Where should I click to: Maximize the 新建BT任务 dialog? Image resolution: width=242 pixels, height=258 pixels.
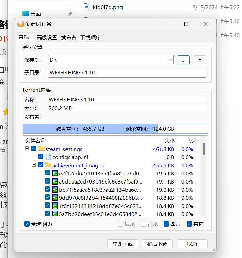[186, 24]
